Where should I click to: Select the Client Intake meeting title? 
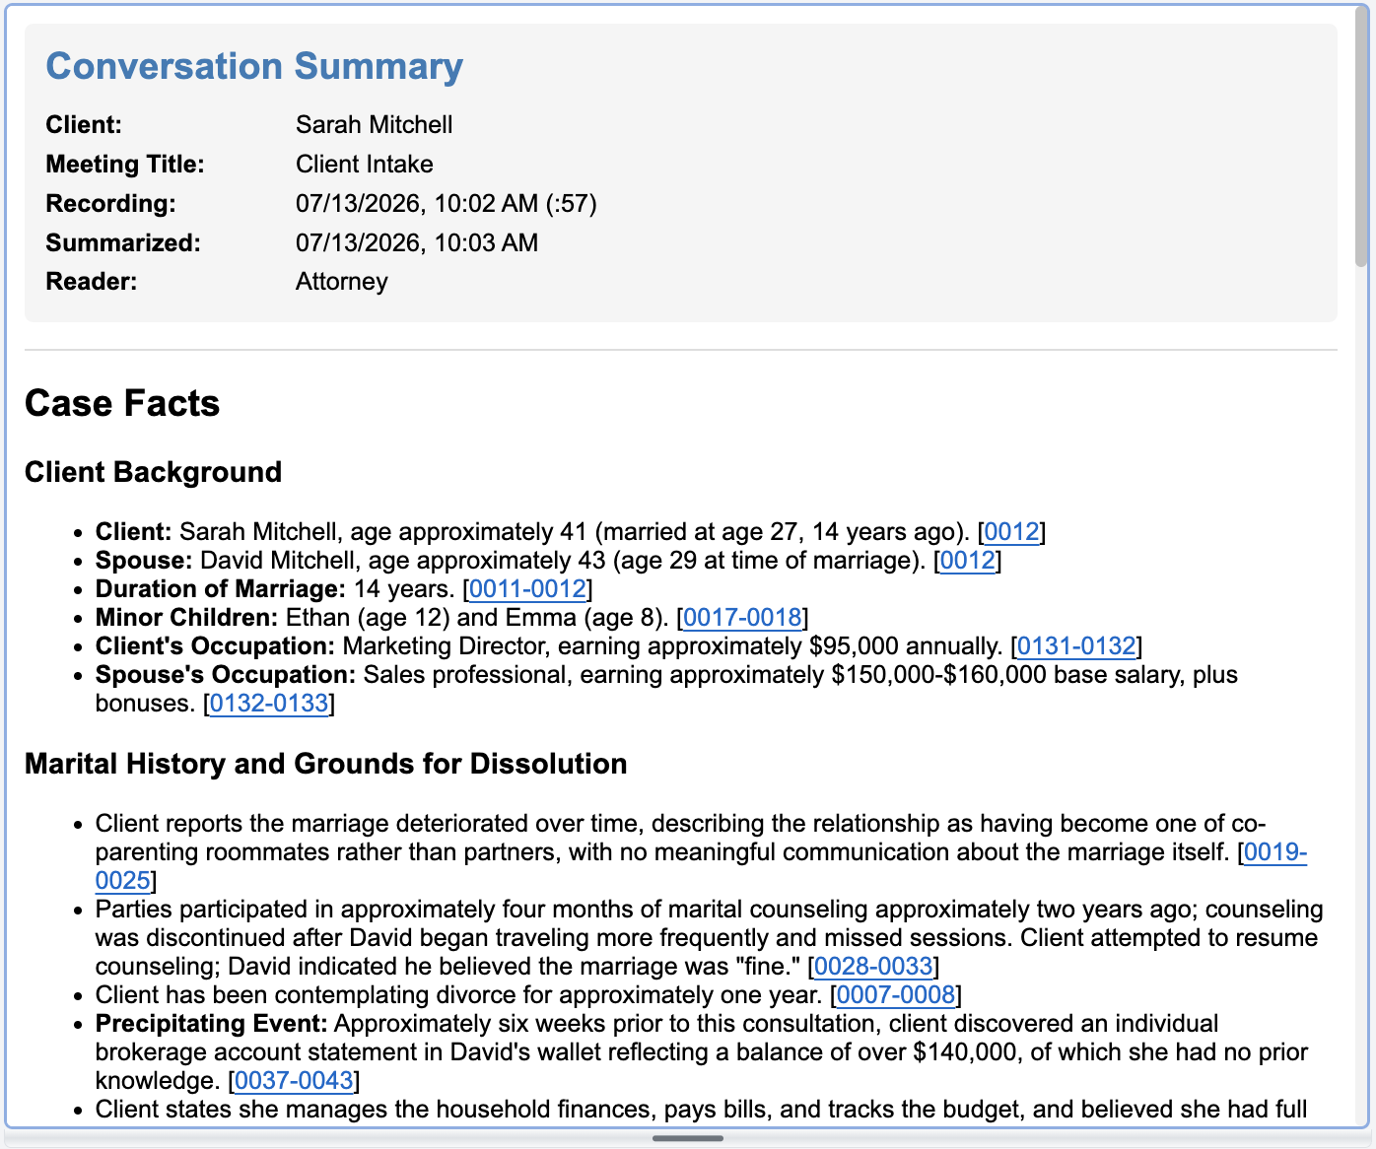(x=365, y=165)
